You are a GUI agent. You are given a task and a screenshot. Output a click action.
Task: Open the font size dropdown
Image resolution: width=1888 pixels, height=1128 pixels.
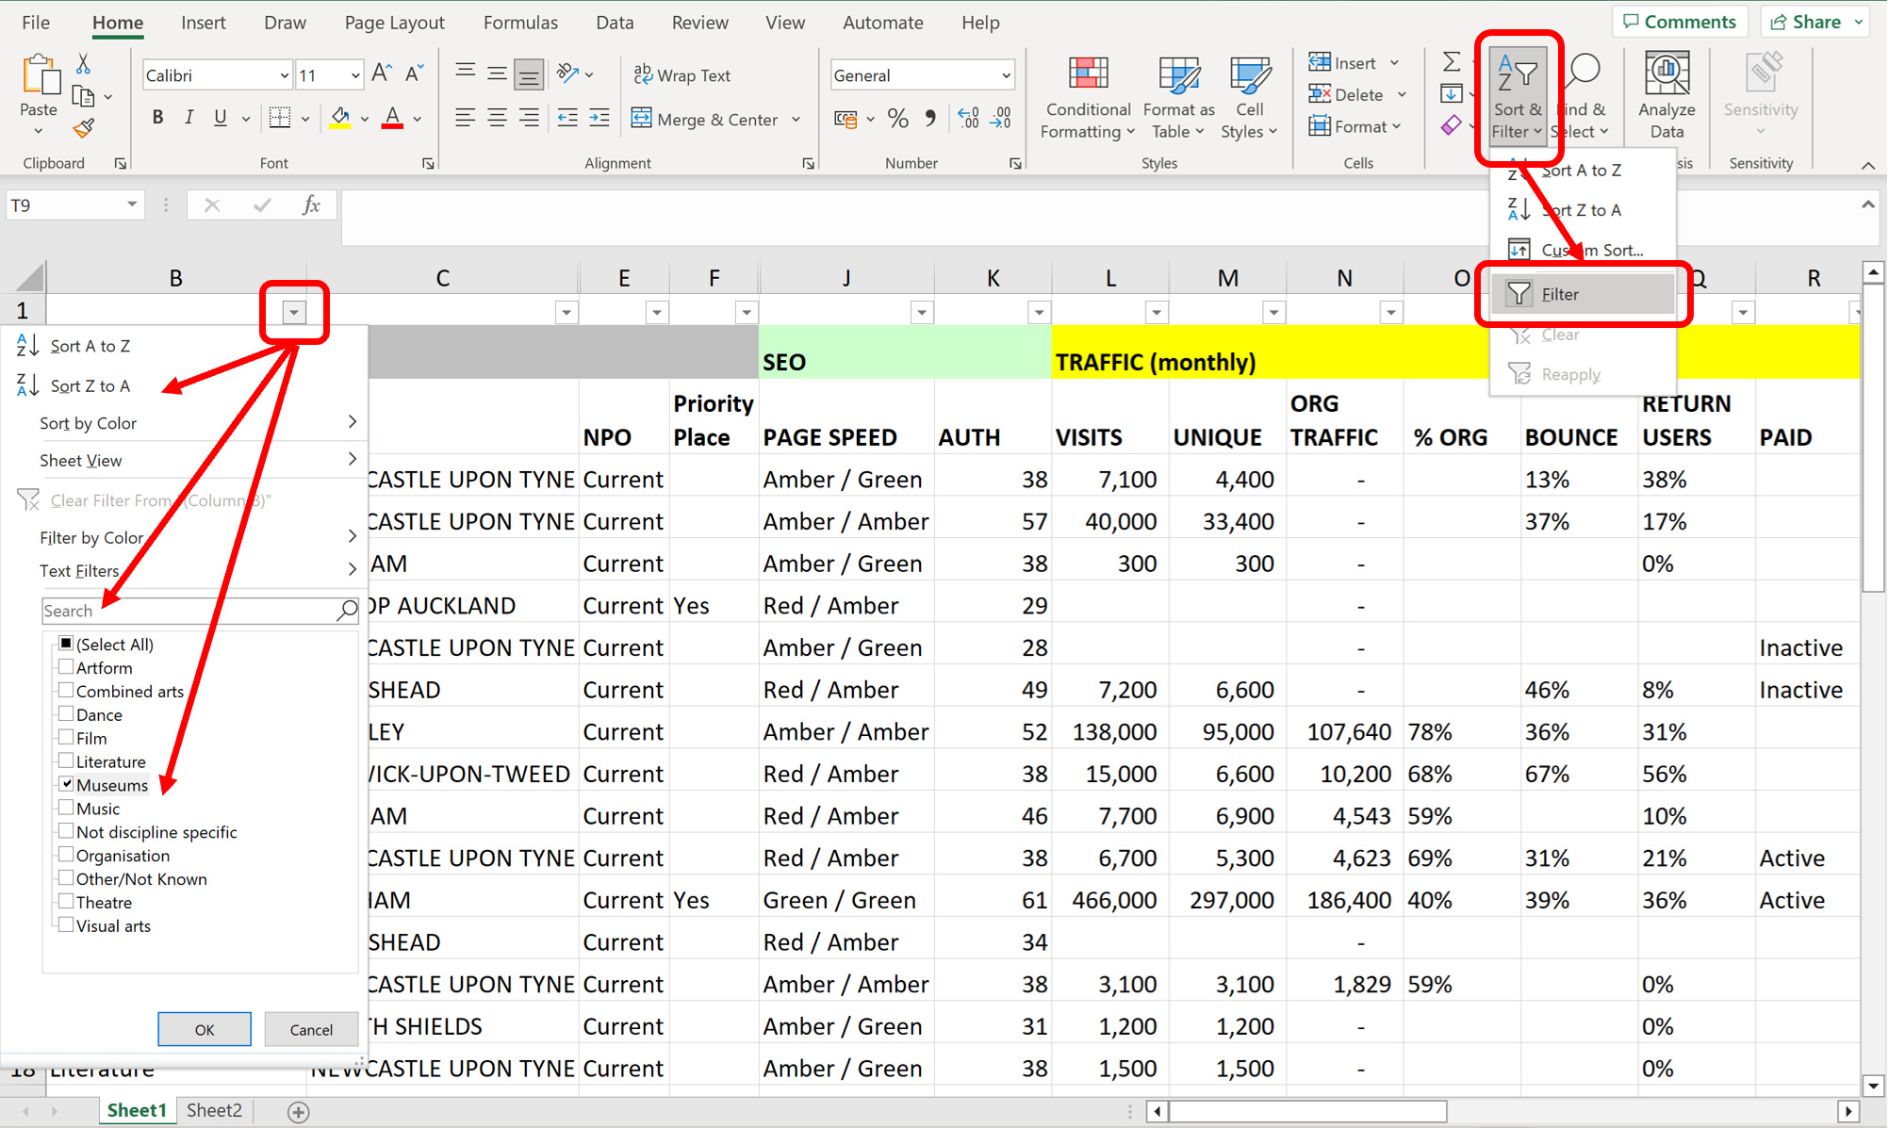(x=353, y=74)
